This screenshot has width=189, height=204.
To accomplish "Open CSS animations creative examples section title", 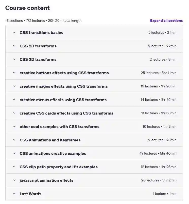I will pyautogui.click(x=53, y=154).
